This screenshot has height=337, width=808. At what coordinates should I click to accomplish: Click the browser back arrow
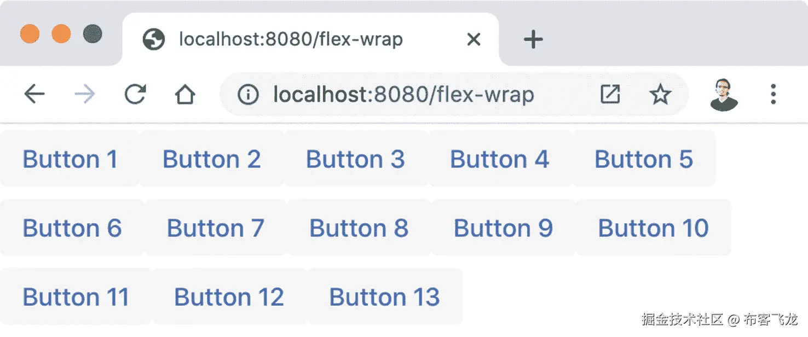[x=34, y=95]
